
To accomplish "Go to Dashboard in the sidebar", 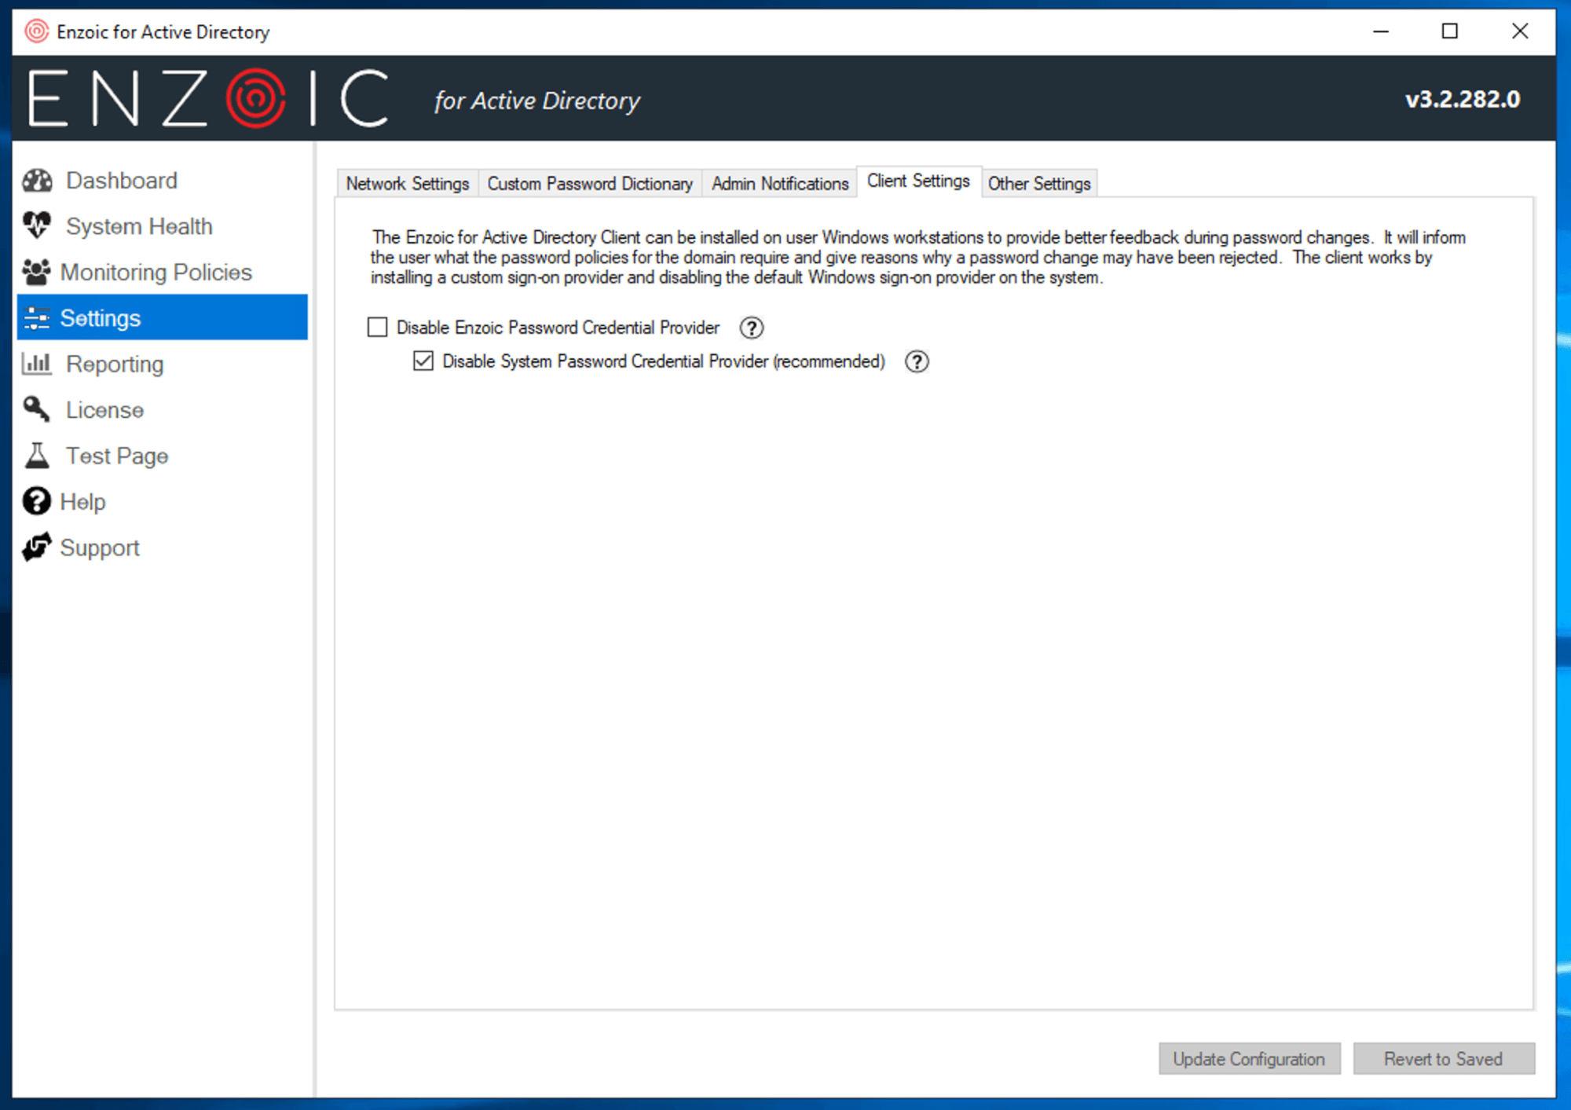I will point(163,181).
